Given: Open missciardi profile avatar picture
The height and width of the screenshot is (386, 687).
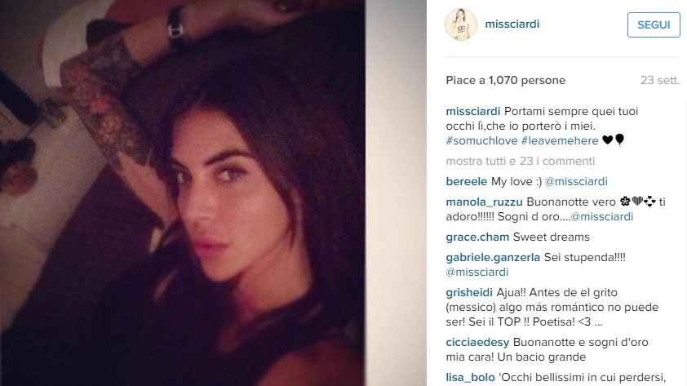Looking at the screenshot, I should [x=460, y=24].
